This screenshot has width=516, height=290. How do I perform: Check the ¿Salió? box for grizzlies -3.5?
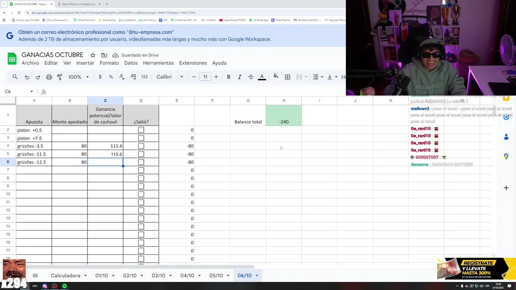[x=141, y=146]
